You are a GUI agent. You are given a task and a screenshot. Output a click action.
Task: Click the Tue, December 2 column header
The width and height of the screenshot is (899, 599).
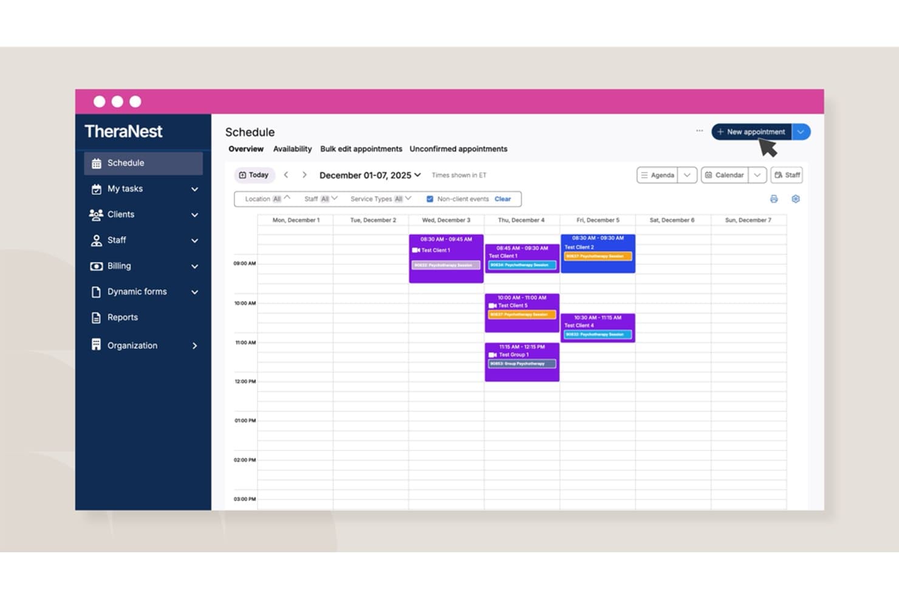pos(373,220)
